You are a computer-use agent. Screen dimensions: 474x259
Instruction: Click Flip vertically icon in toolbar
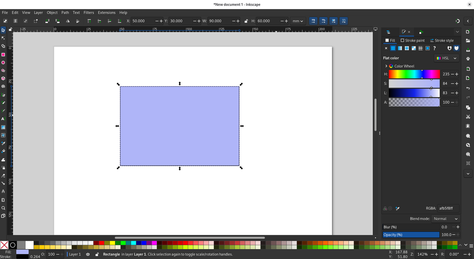(x=78, y=21)
